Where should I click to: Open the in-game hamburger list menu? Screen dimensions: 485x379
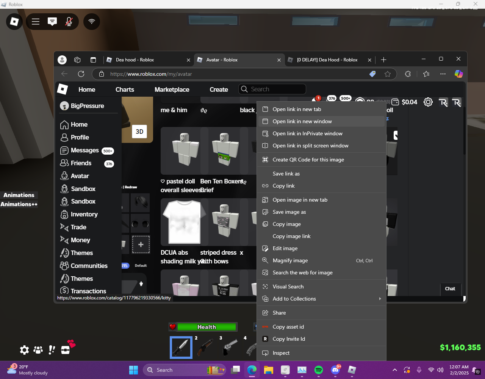pos(36,22)
